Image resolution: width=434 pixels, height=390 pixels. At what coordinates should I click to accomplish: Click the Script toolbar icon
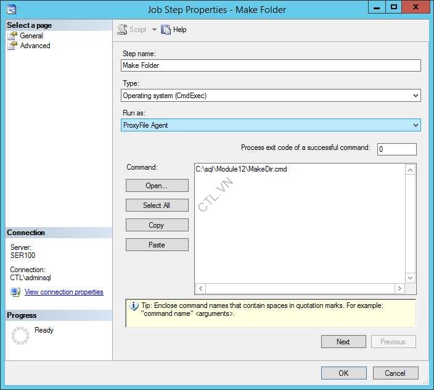click(123, 30)
